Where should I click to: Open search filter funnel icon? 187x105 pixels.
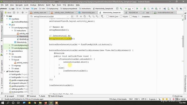(x=102, y=16)
